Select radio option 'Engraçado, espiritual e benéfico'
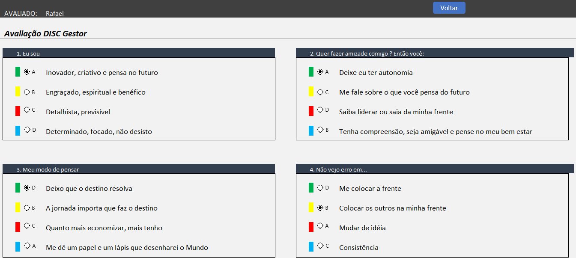Image resolution: width=576 pixels, height=258 pixels. (27, 92)
